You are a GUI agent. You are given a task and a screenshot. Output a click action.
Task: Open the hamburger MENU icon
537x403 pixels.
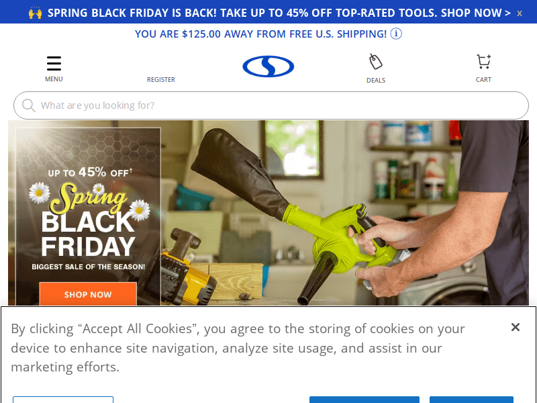click(54, 63)
